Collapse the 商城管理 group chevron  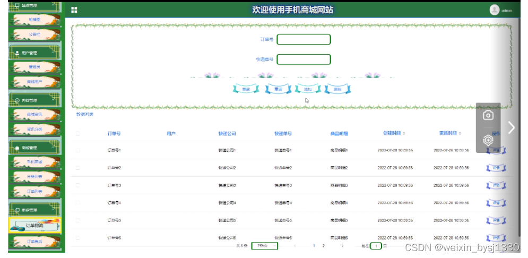[x=53, y=148]
